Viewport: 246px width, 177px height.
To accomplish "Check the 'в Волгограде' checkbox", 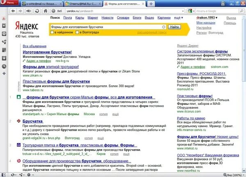I will click(77, 32).
